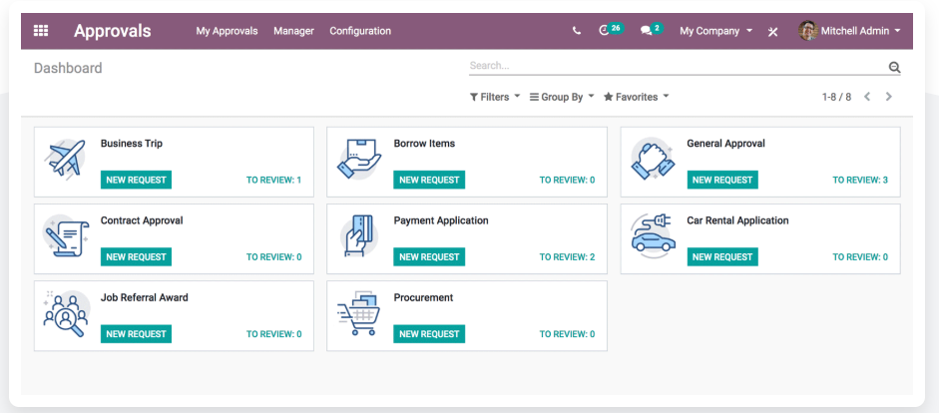939x413 pixels.
Task: Click the Payment Application card icon
Action: 359,237
